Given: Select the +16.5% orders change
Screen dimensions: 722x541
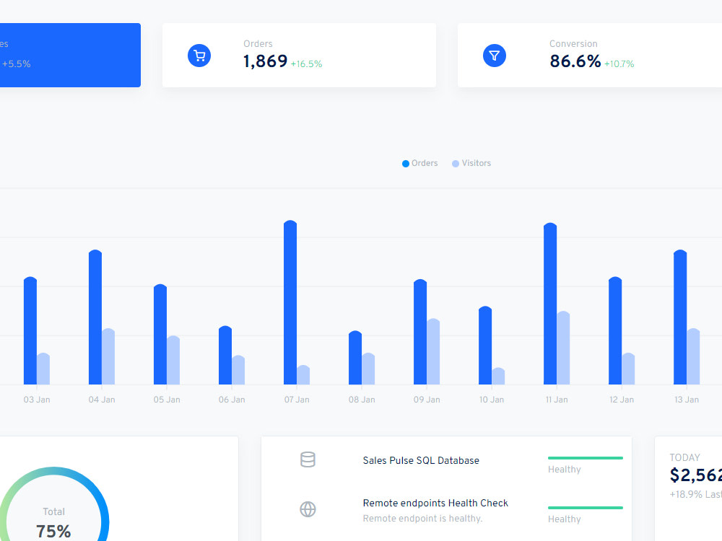Looking at the screenshot, I should coord(306,64).
